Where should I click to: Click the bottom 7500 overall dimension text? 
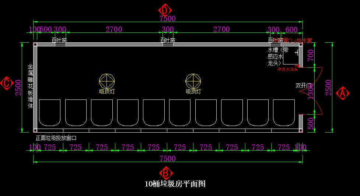168,159
